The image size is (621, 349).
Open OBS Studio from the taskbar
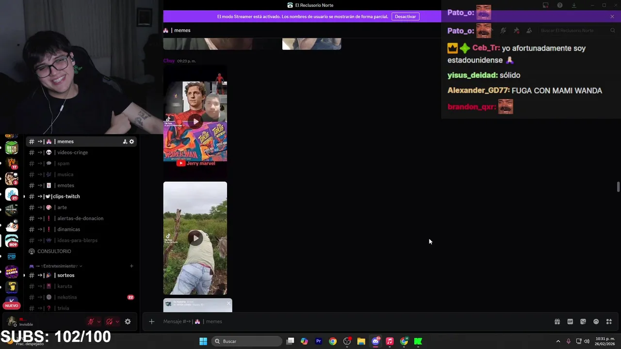[347, 341]
